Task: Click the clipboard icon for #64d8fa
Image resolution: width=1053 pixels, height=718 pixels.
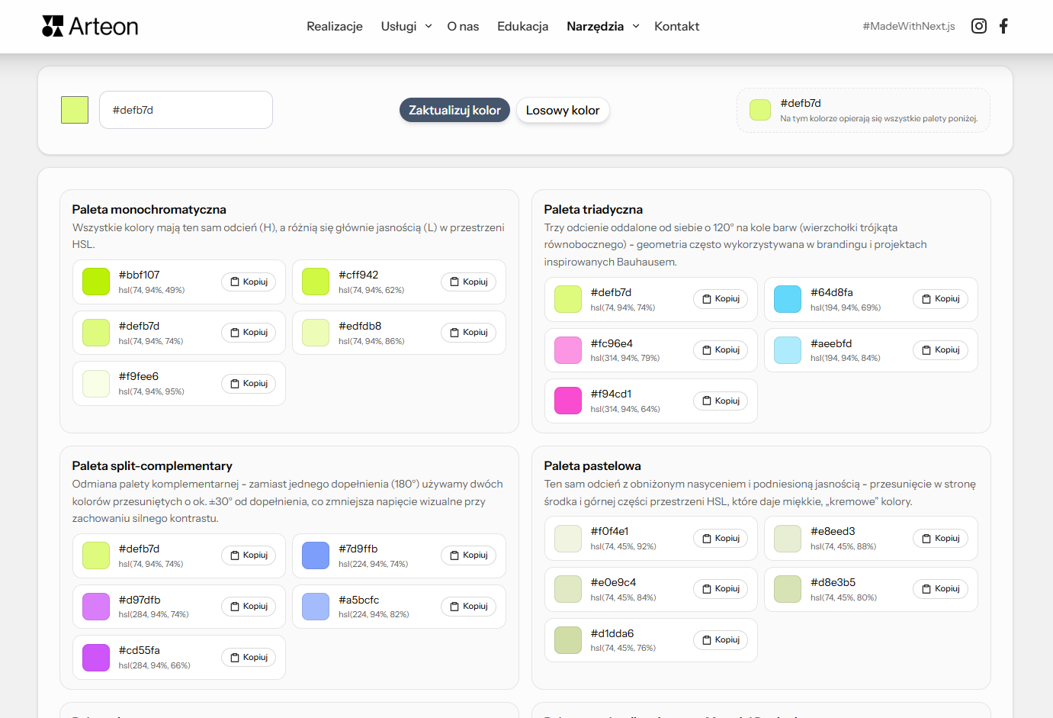Action: coord(927,298)
